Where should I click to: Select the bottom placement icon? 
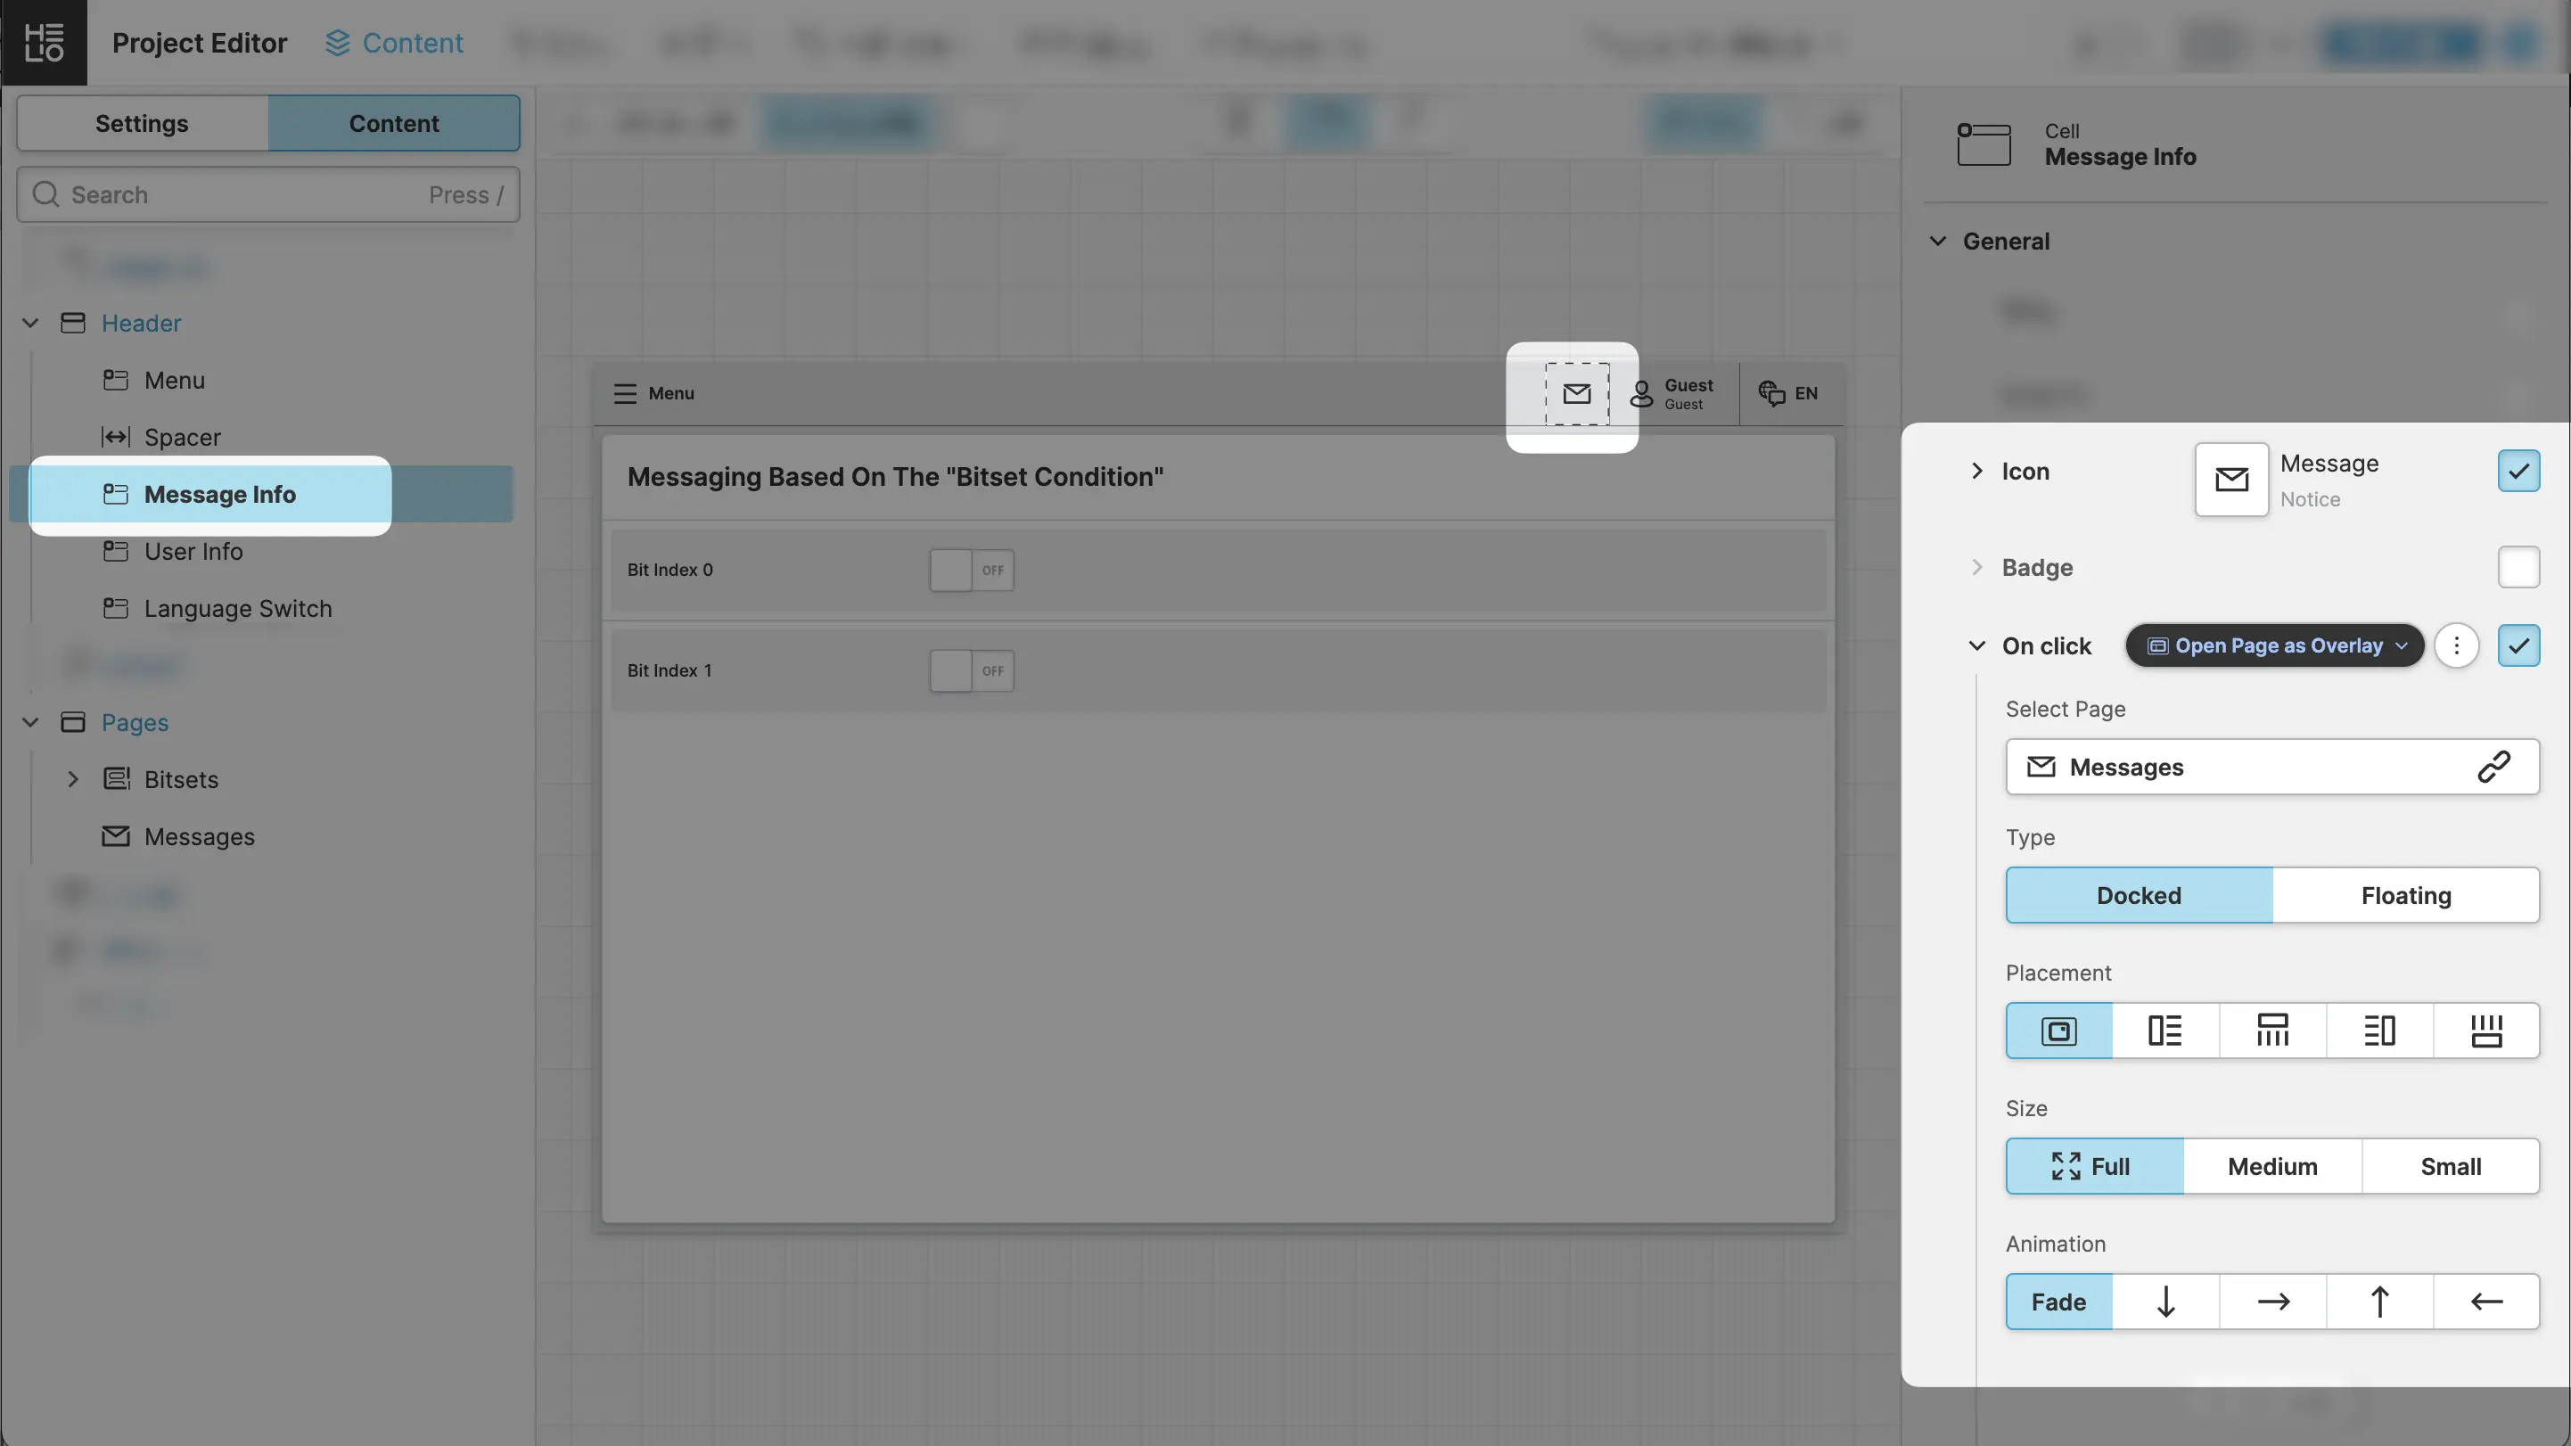[x=2485, y=1031]
